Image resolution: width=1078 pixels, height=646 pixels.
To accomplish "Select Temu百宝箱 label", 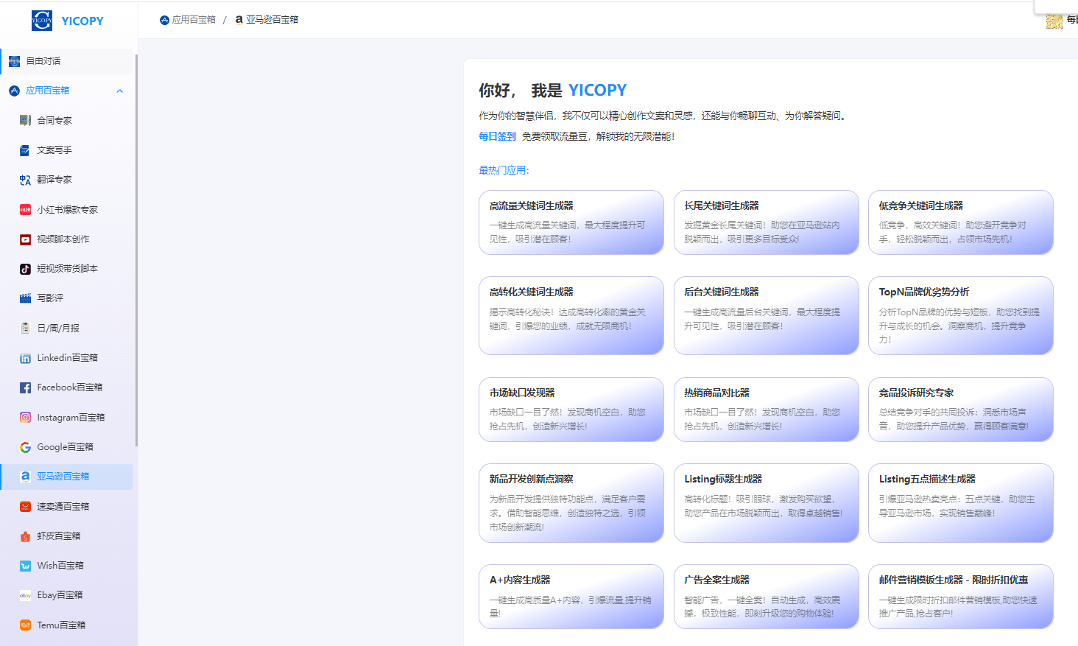I will tap(61, 625).
